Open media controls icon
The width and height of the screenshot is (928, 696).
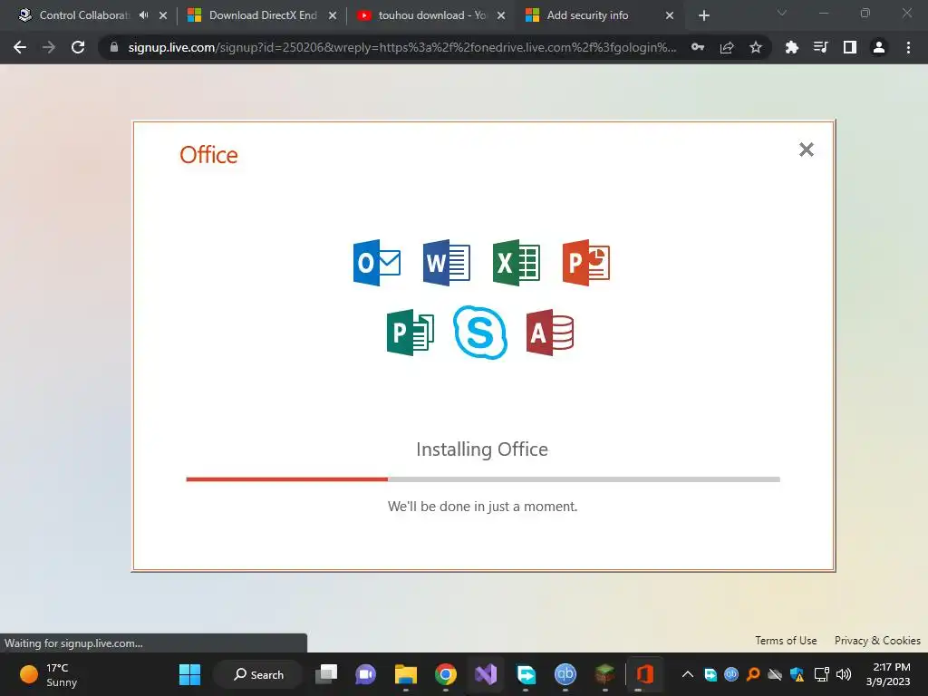click(x=821, y=47)
